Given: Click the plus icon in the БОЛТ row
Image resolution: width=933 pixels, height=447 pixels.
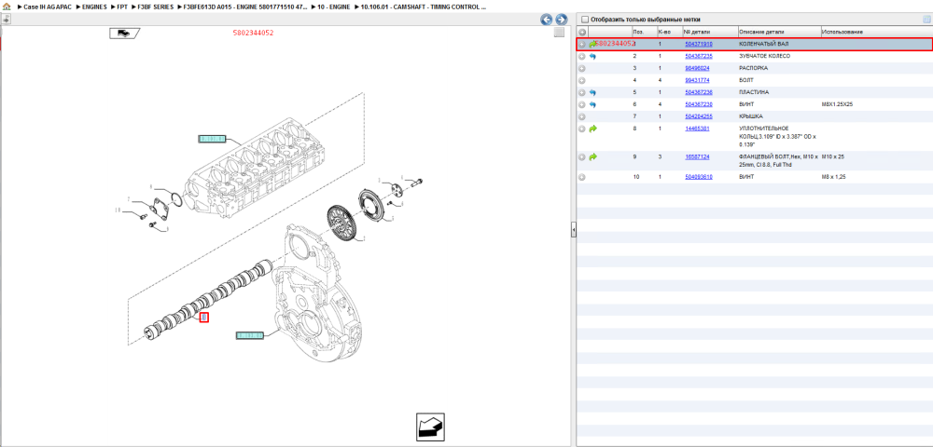Looking at the screenshot, I should (582, 80).
